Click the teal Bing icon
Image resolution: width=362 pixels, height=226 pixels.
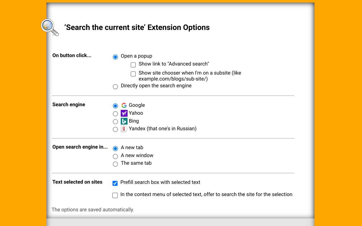124,121
